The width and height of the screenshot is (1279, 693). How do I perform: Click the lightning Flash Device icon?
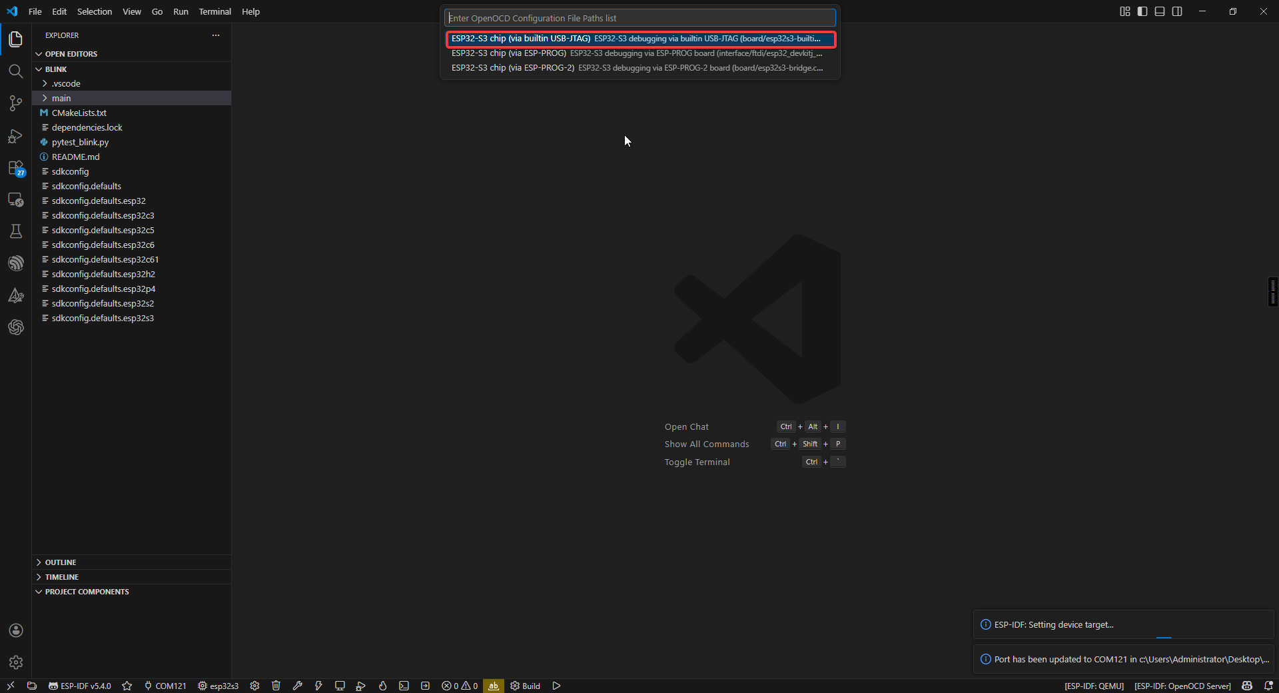[x=318, y=686]
